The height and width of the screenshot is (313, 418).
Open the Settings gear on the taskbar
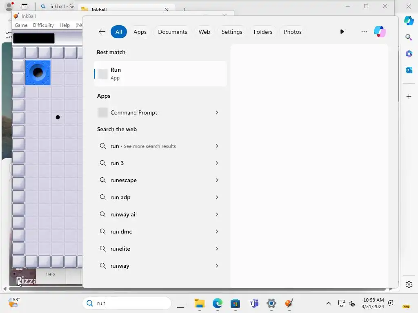[271, 303]
